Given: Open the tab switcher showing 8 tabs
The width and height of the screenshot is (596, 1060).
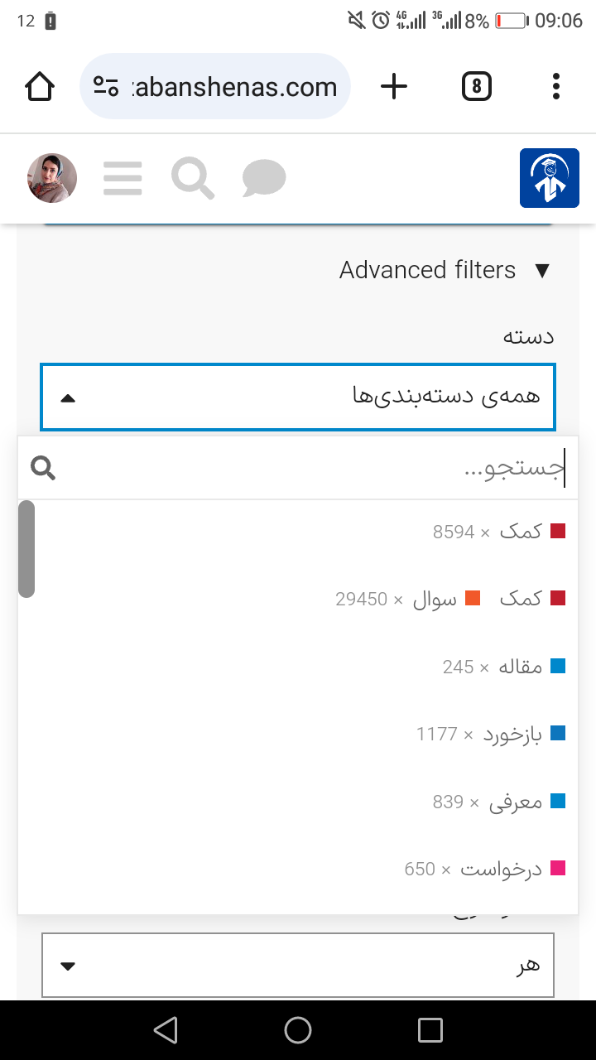Looking at the screenshot, I should pyautogui.click(x=476, y=86).
